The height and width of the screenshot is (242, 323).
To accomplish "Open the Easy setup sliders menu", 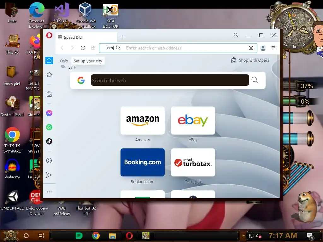I will 273,48.
